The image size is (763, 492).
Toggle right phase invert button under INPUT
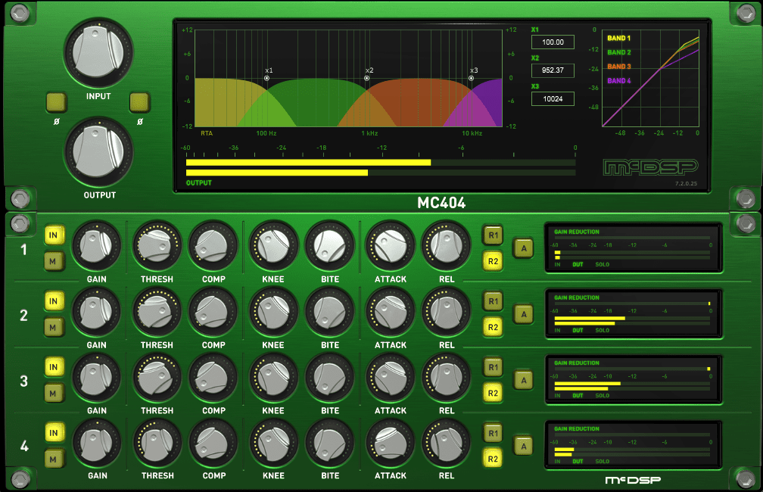[x=139, y=102]
